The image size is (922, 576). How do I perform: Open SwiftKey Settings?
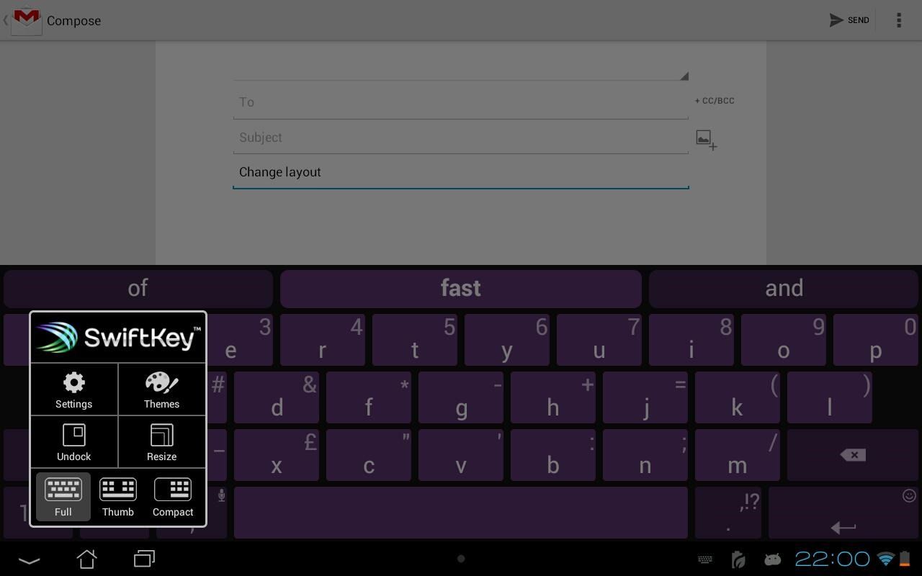click(x=73, y=389)
